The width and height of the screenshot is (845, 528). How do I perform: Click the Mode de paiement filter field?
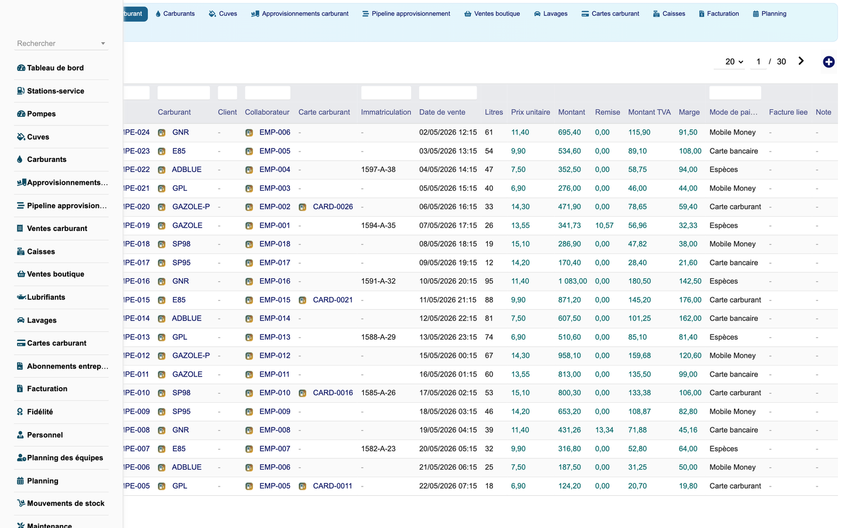[x=735, y=92]
